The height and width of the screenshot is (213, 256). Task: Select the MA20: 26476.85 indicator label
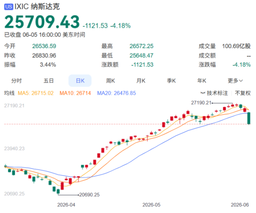click(x=117, y=93)
